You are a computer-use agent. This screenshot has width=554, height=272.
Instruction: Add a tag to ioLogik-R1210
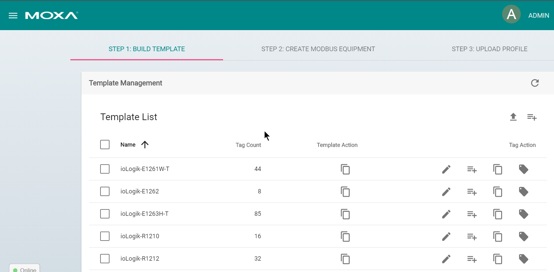point(472,237)
